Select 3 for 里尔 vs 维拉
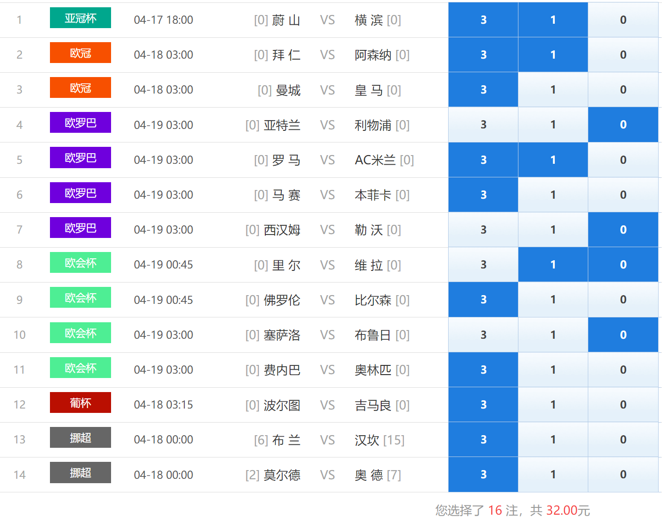The height and width of the screenshot is (520, 662). 483,265
